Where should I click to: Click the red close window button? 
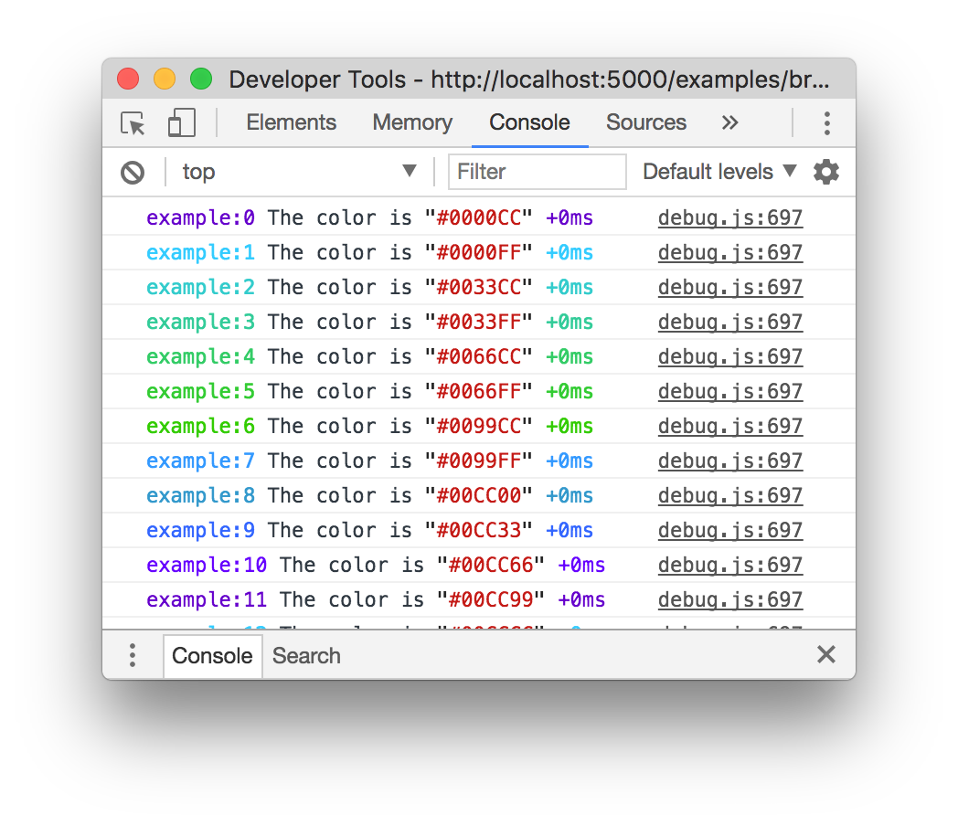point(128,79)
